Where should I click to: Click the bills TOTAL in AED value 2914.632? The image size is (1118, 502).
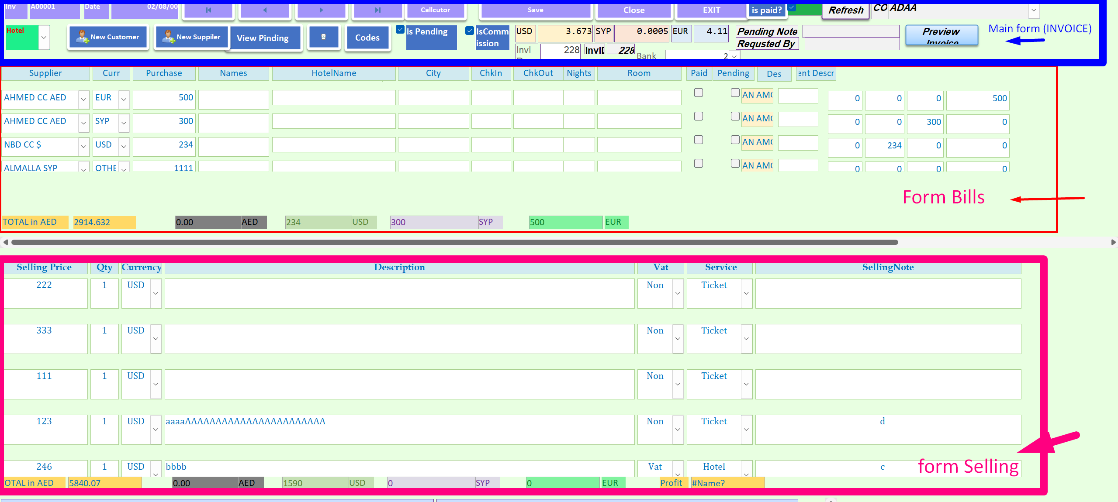[104, 222]
